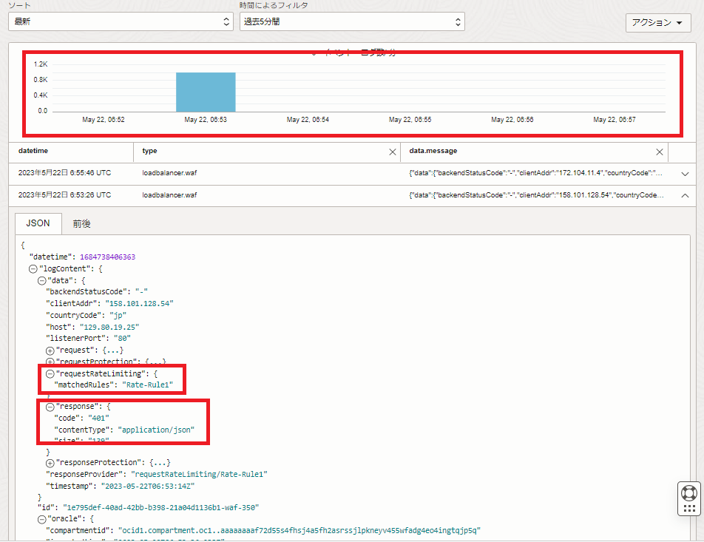The image size is (704, 542).
Task: Open the ソート dropdown showing 最新
Action: pos(121,21)
